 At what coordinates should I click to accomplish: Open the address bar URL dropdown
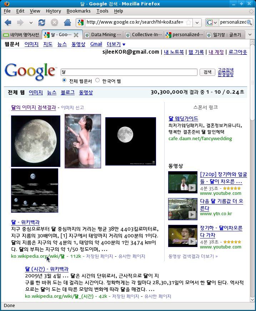(197, 23)
